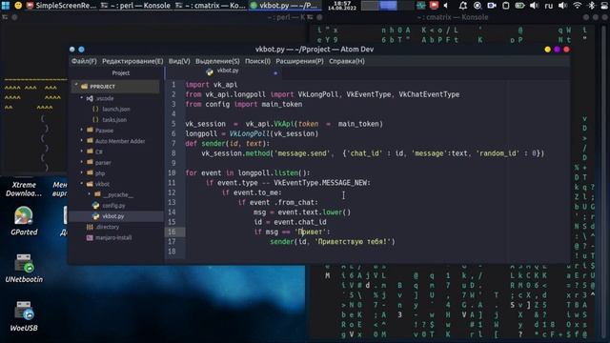
Task: Open the Справка(H) menu
Action: pos(347,61)
